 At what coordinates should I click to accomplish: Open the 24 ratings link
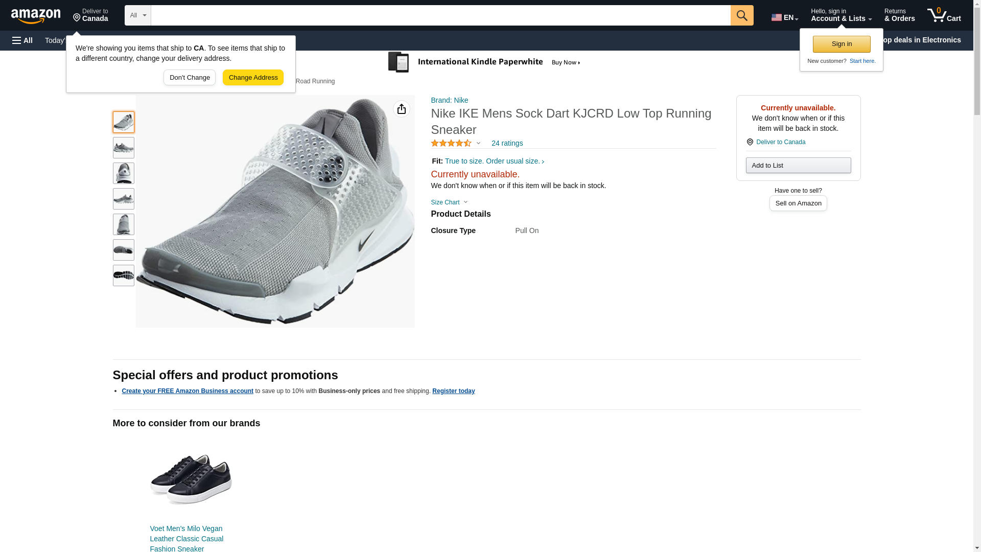pyautogui.click(x=507, y=144)
